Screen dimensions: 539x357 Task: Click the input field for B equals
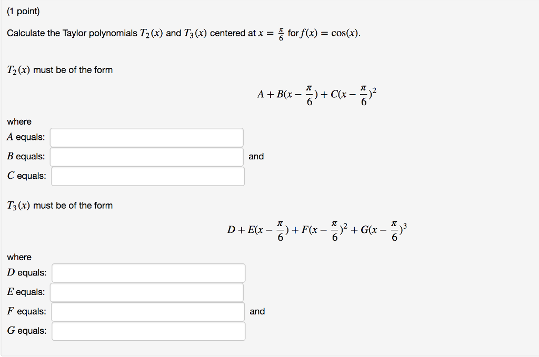146,156
